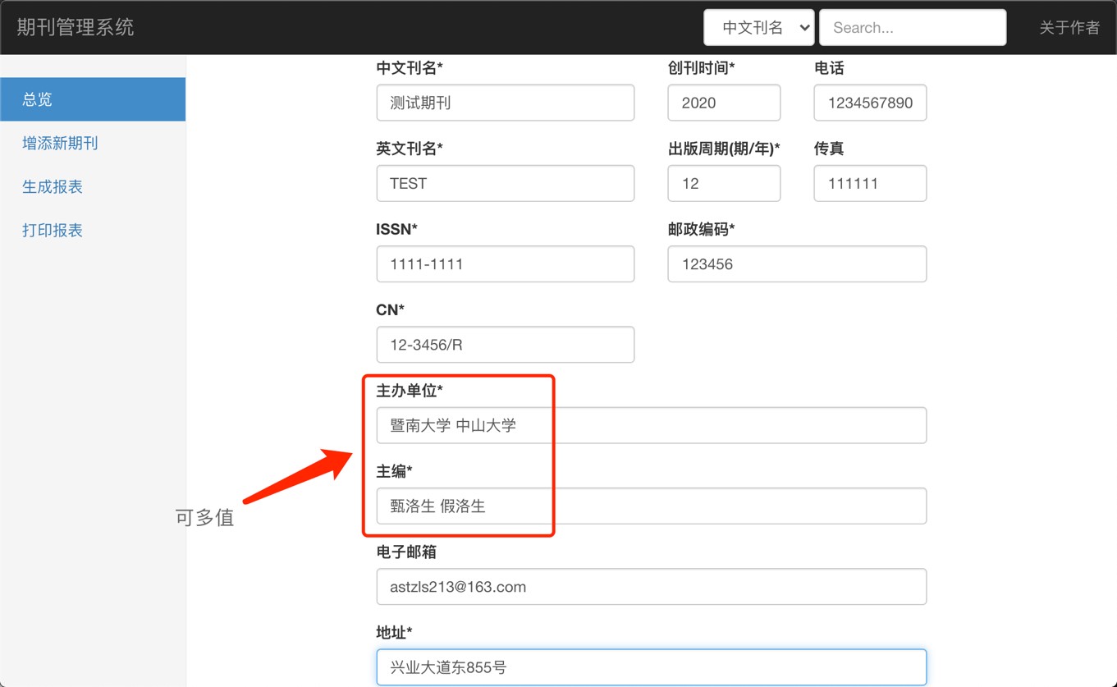The width and height of the screenshot is (1117, 687).
Task: Click the 主办单位* field label
Action: coord(410,391)
